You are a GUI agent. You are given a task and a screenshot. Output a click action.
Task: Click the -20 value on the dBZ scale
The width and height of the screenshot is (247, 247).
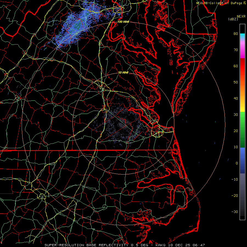235,196
